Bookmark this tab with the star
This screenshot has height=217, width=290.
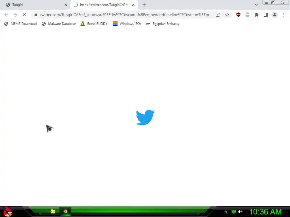coord(227,15)
